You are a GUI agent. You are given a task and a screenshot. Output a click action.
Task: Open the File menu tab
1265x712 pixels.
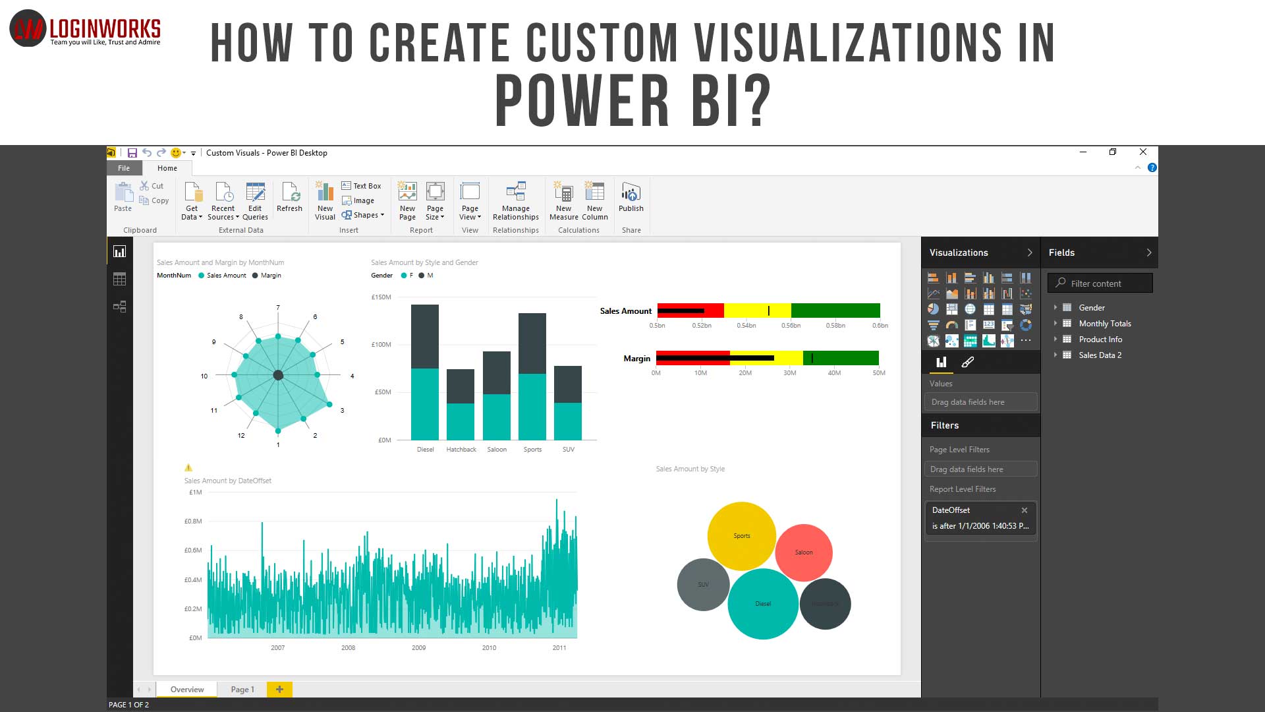coord(124,168)
